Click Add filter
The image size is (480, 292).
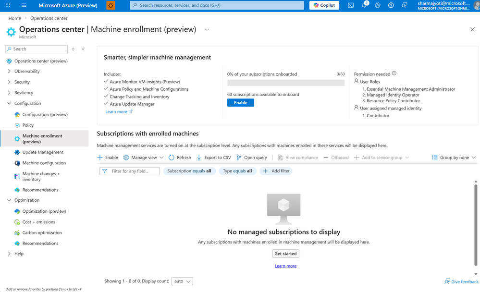(276, 171)
